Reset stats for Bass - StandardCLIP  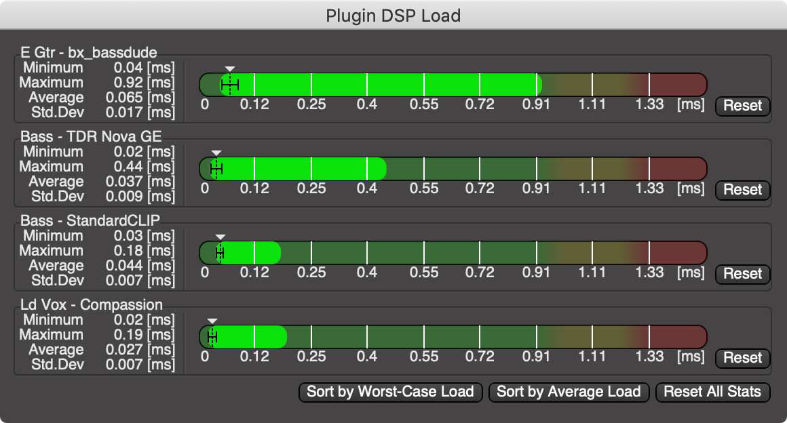coord(742,275)
